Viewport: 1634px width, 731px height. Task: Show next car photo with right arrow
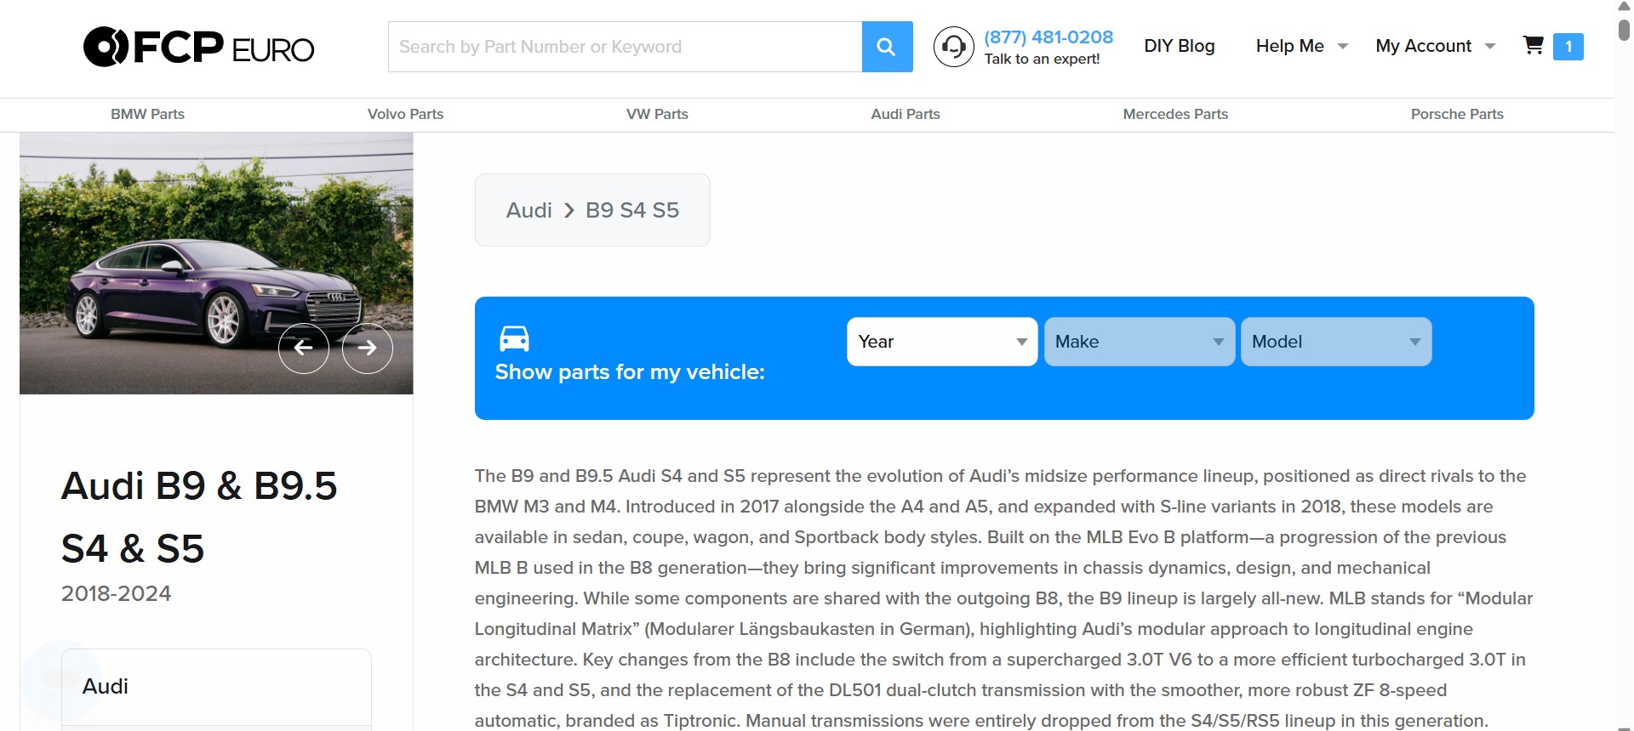(x=368, y=348)
